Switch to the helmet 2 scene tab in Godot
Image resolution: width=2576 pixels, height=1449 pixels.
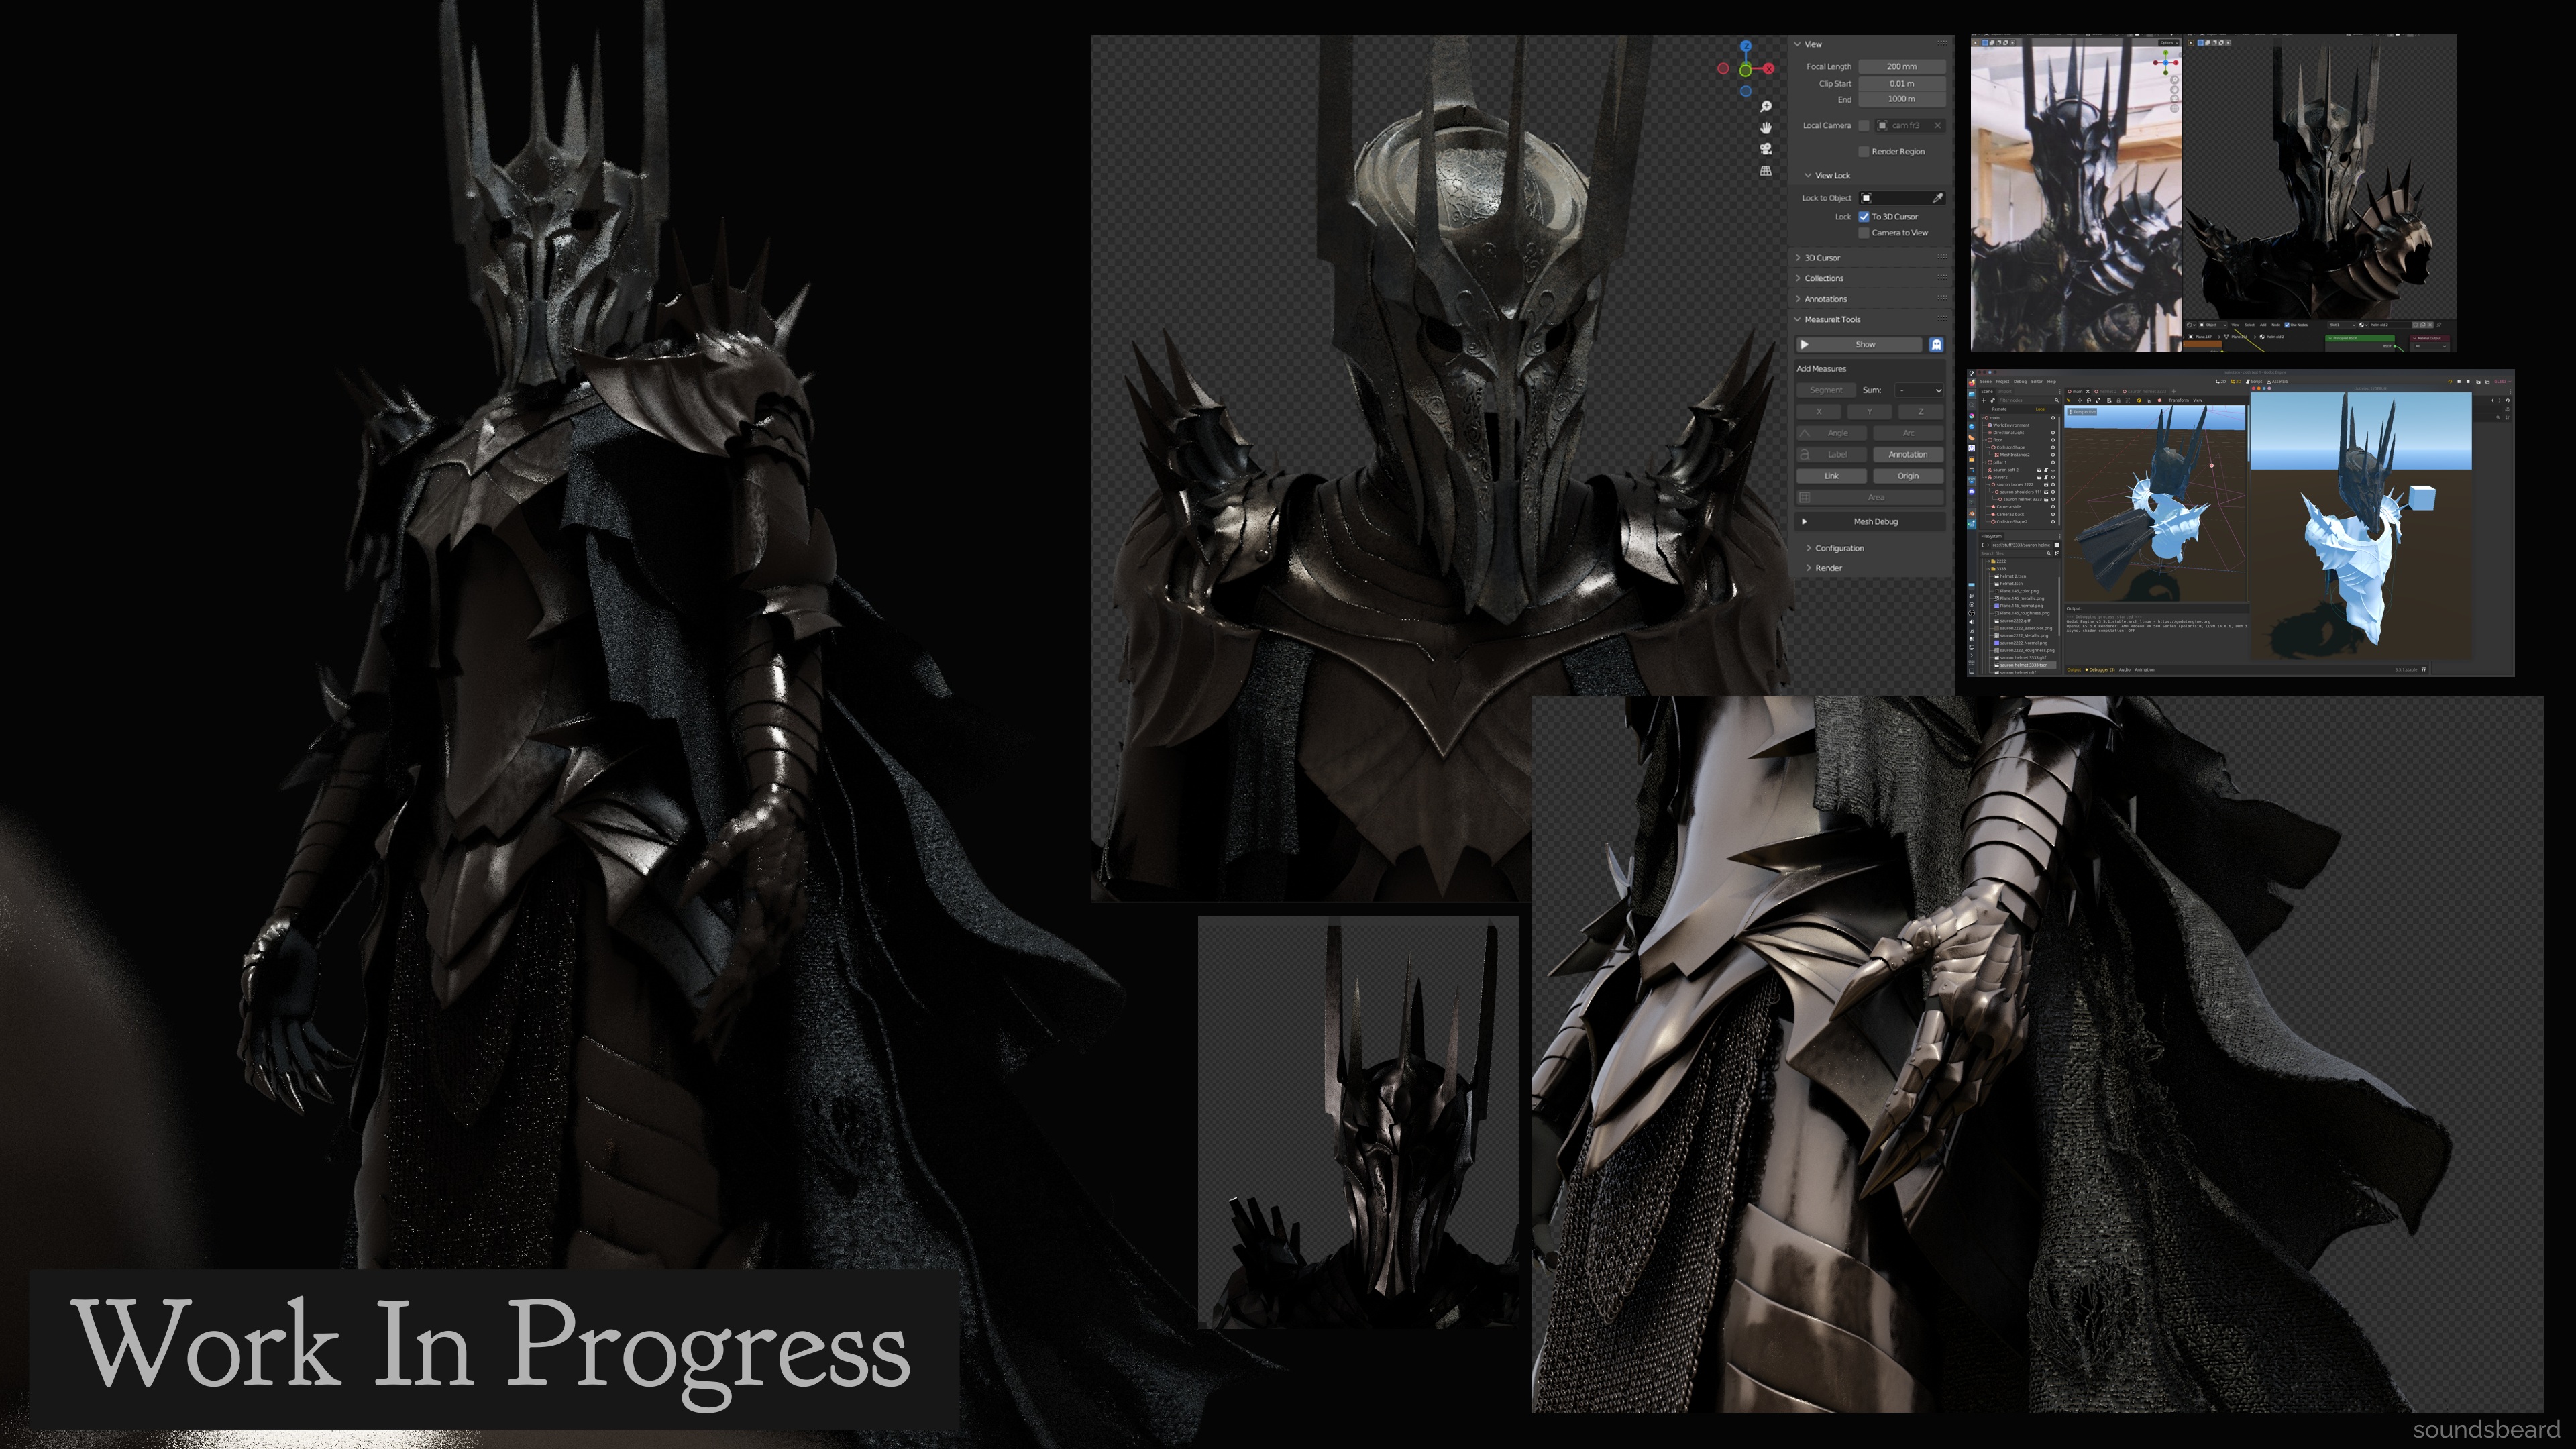2106,392
